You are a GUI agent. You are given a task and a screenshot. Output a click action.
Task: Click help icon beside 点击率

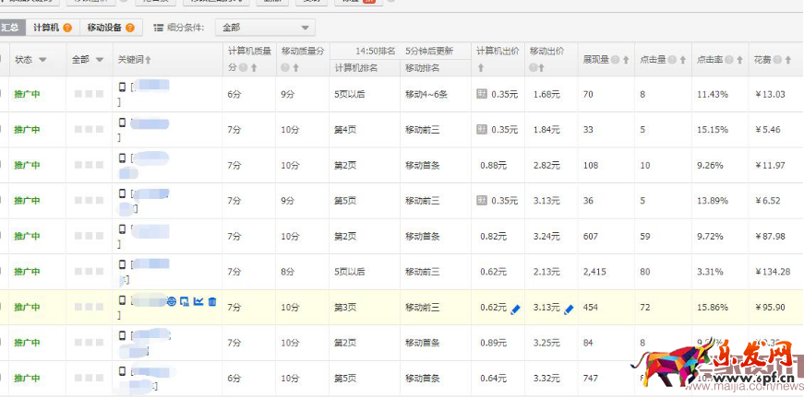[728, 60]
